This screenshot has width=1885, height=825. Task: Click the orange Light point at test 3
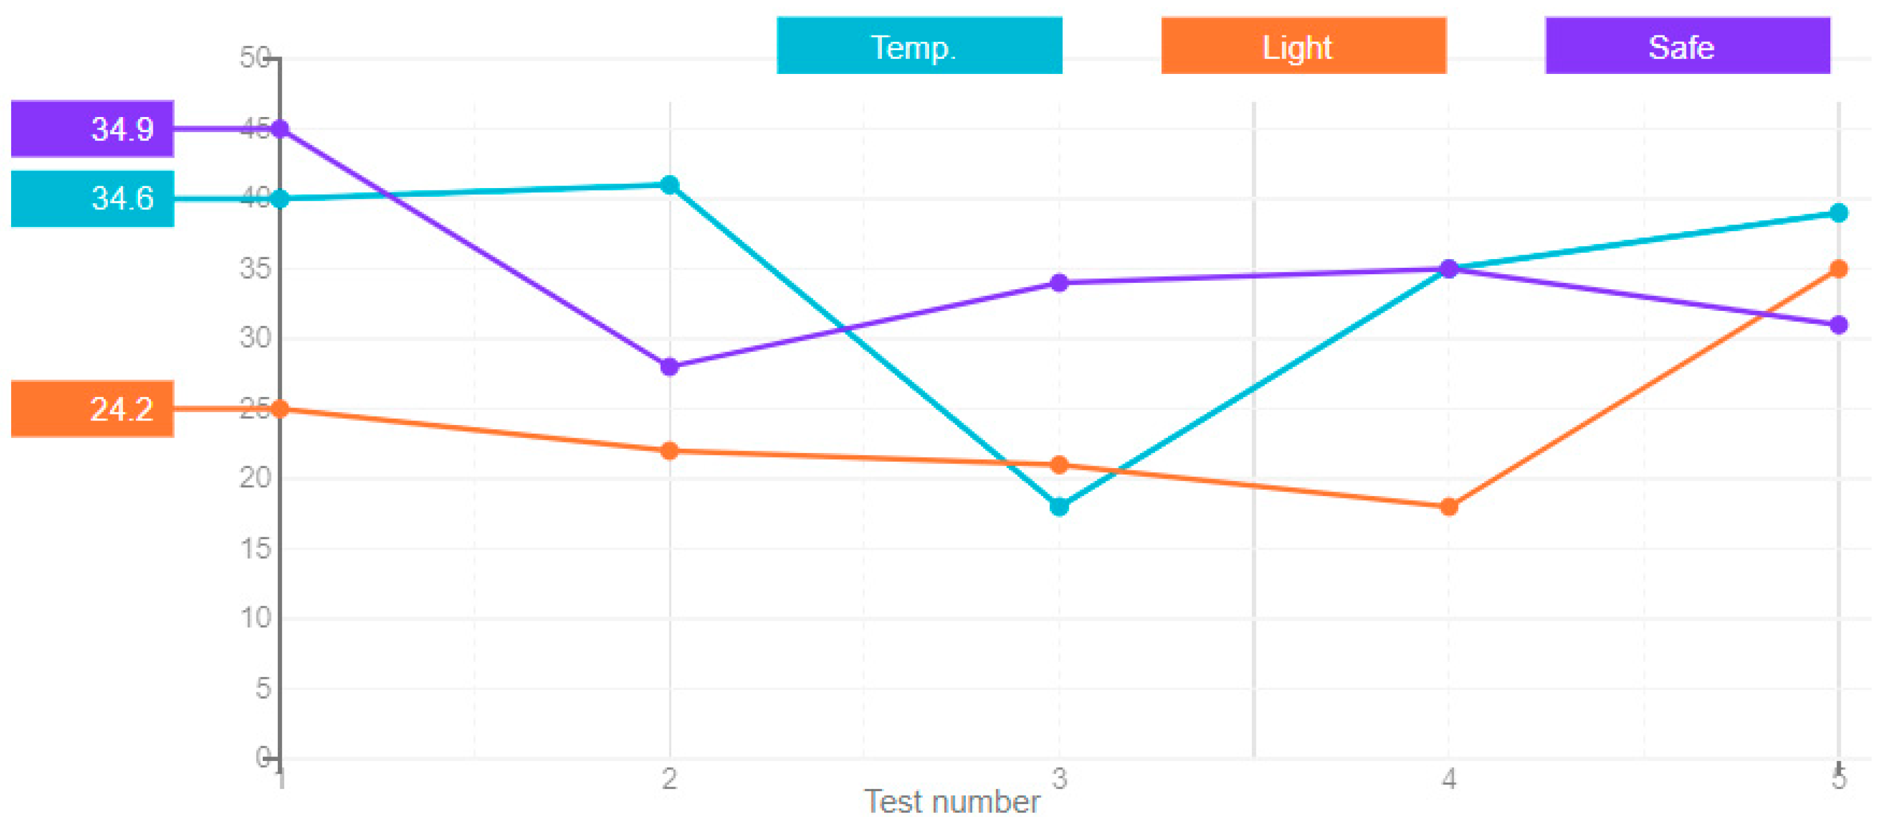(1059, 465)
